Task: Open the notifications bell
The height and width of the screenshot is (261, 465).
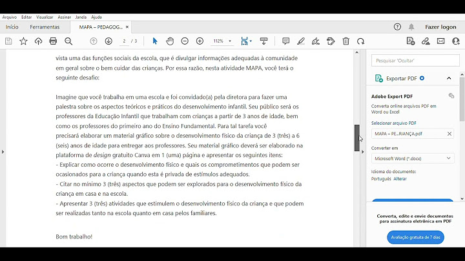Action: (411, 27)
